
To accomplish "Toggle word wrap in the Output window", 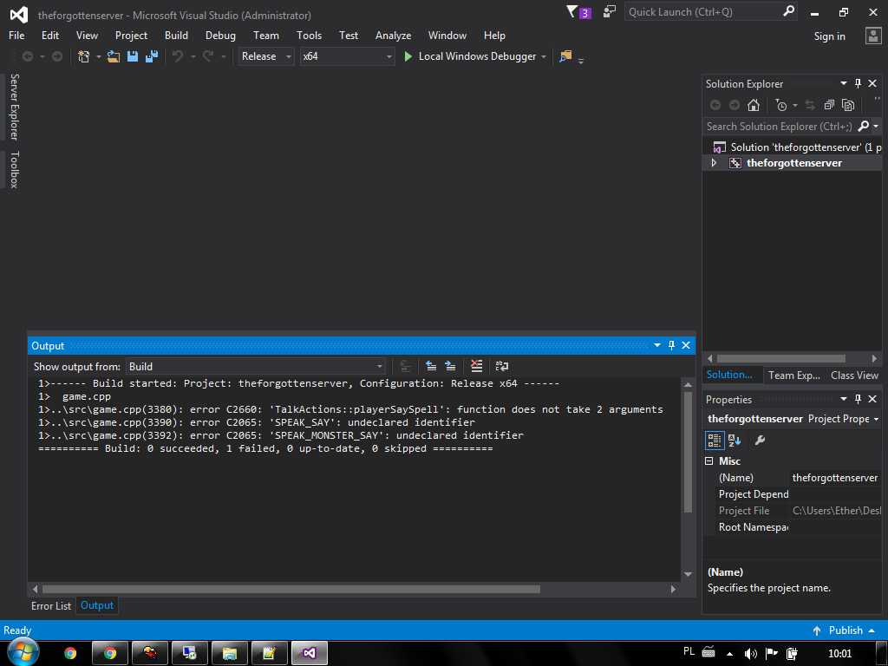I will 502,366.
